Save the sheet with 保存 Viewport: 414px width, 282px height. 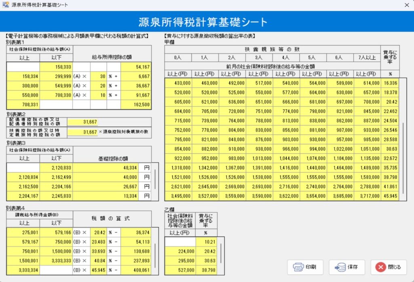pos(347,267)
